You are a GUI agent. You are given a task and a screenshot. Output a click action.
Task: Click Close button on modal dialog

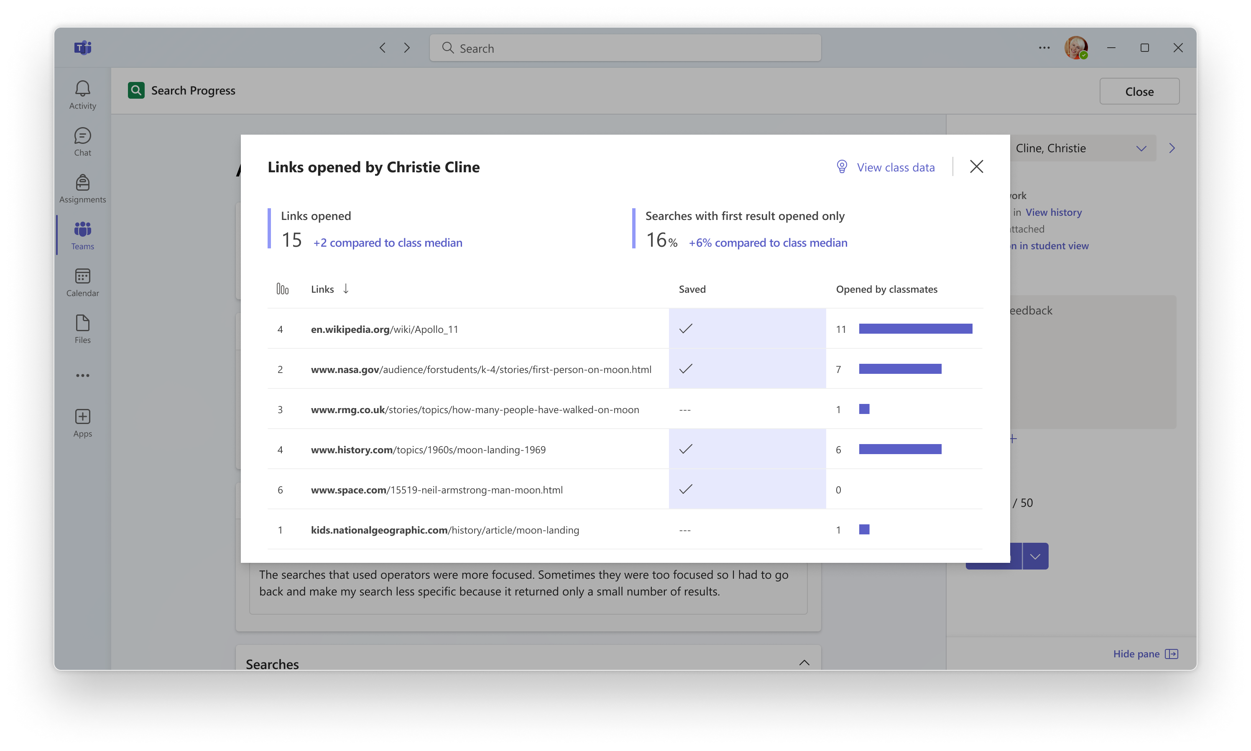pos(977,166)
